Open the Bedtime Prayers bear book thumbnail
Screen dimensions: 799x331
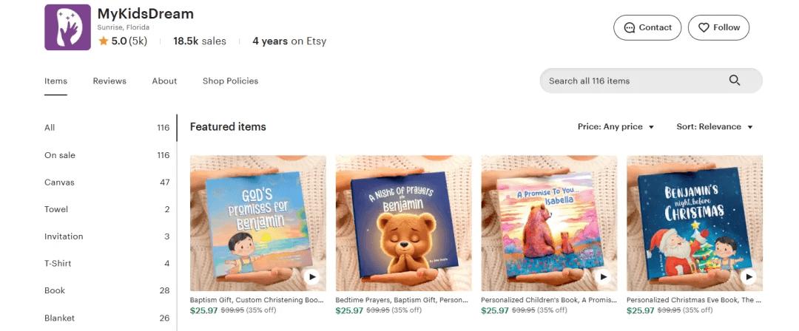click(x=403, y=222)
